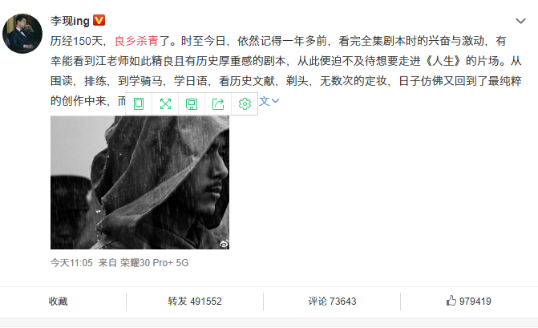538x328 pixels.
Task: Click the share arrow icon in the toolbar
Action: [x=218, y=103]
